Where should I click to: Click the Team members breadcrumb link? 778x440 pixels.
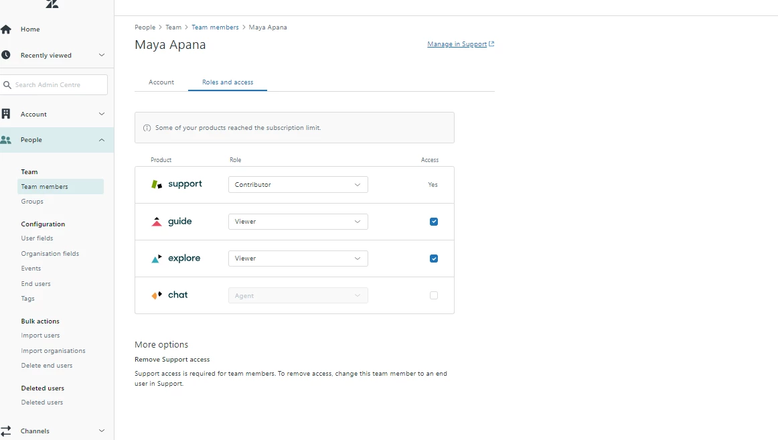[x=216, y=27]
